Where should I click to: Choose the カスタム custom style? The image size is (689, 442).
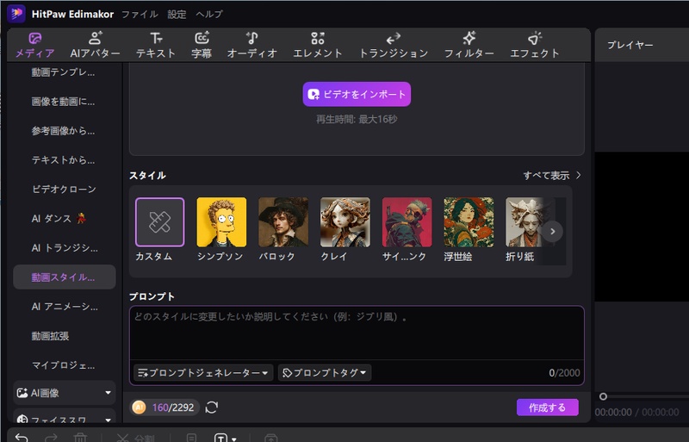(160, 222)
